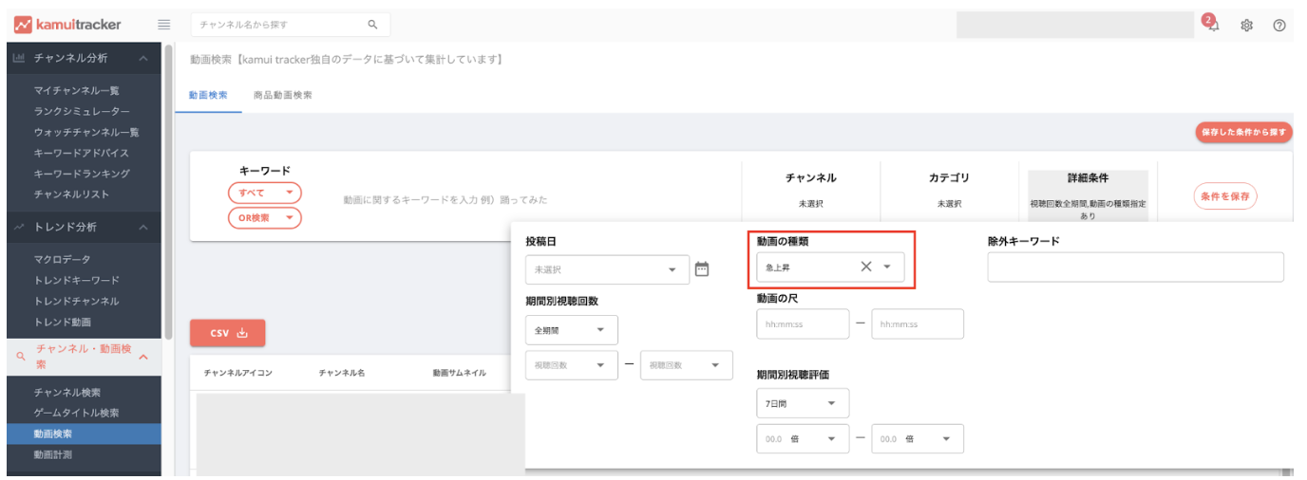Click the チャンネル分析 chart icon
Screen dimensions: 1307x480
click(x=19, y=58)
